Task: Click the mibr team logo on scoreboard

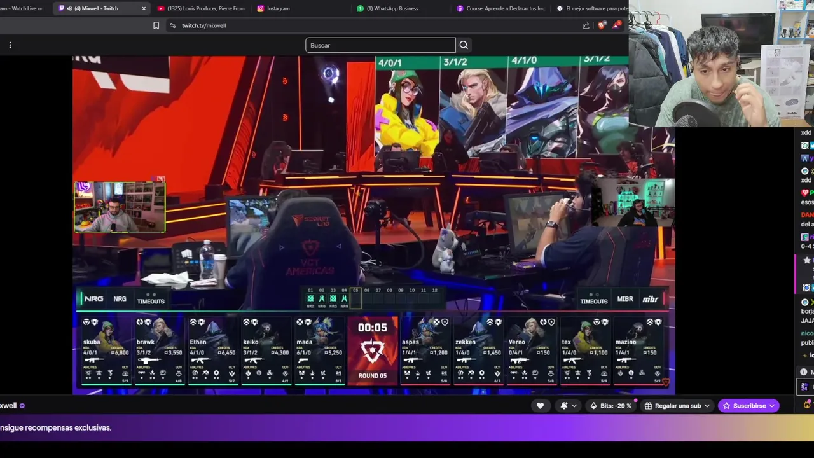Action: tap(651, 299)
